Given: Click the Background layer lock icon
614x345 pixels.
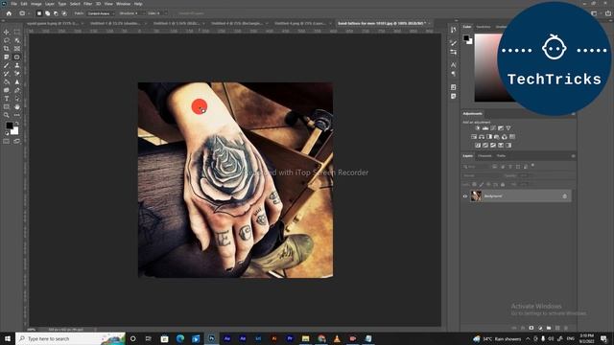Looking at the screenshot, I should click(x=565, y=195).
